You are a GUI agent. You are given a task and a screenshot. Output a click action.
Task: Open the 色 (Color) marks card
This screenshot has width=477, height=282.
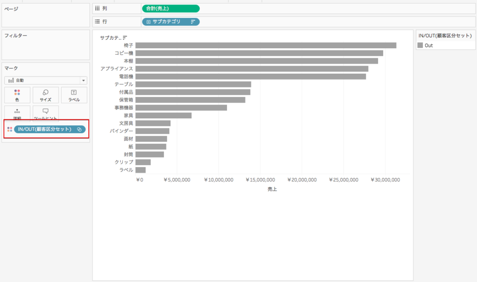point(17,95)
